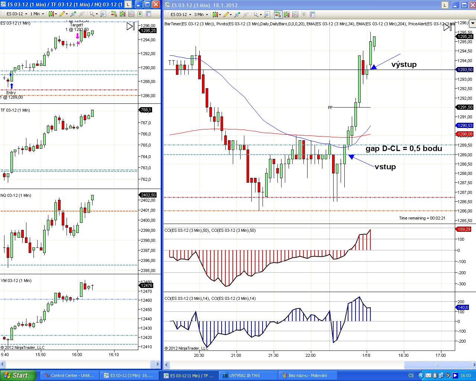Screen dimensions: 476x381
Task: Toggle Data Box magnifier in 1 Min window
Action: click(x=103, y=14)
